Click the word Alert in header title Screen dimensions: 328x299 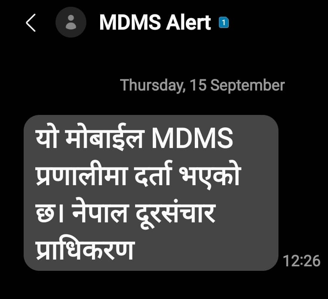(188, 22)
